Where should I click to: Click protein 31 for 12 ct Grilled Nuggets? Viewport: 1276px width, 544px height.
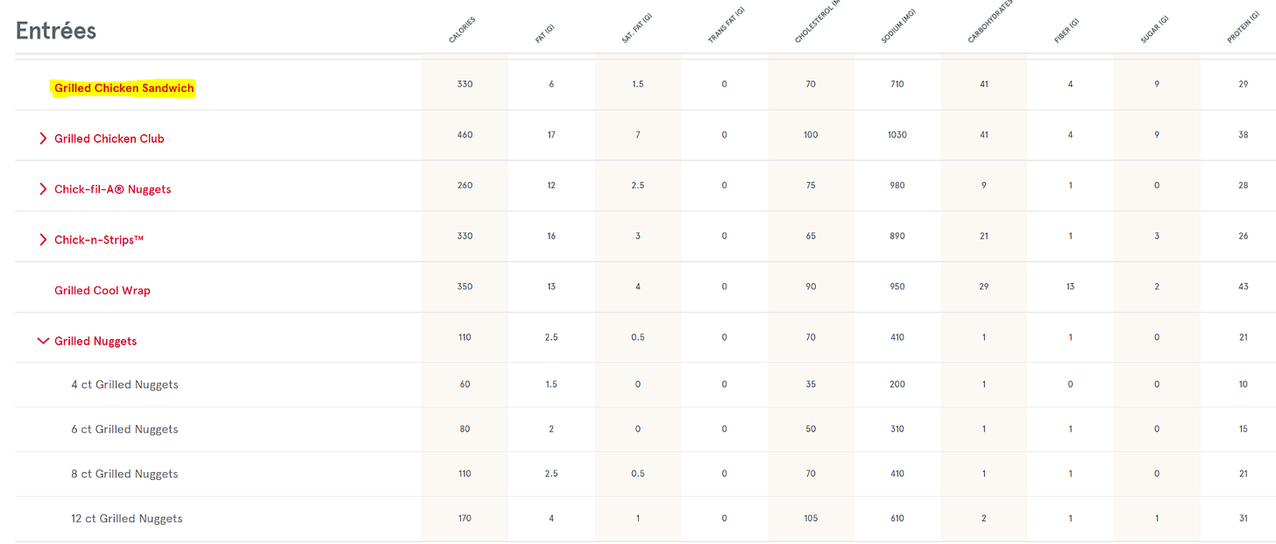[1243, 519]
